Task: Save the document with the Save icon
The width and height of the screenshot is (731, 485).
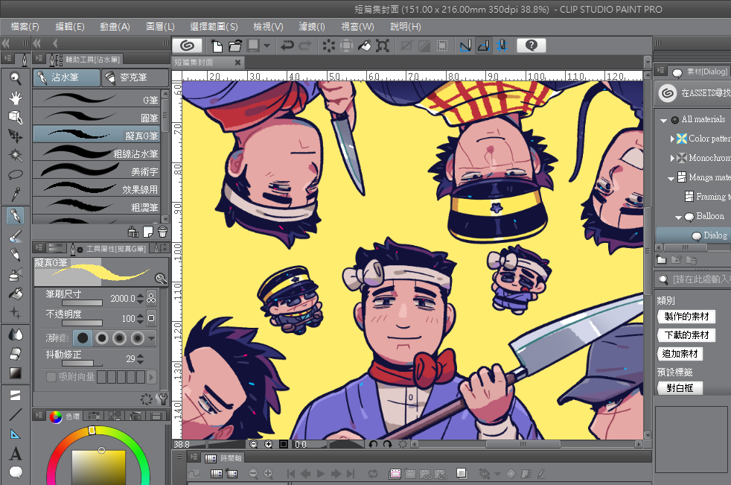Action: click(253, 45)
